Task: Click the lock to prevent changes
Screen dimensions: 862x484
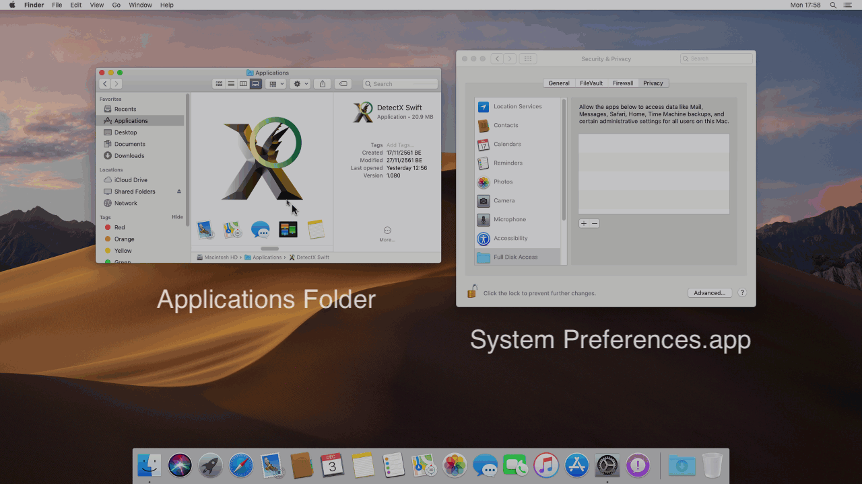Action: pos(472,291)
